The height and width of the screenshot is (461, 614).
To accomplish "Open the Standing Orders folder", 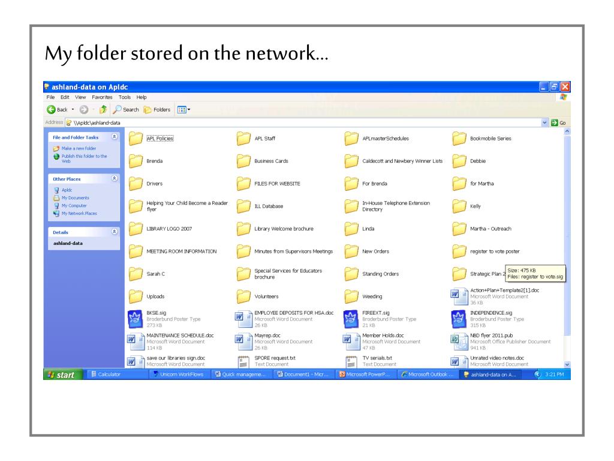I will tap(372, 274).
